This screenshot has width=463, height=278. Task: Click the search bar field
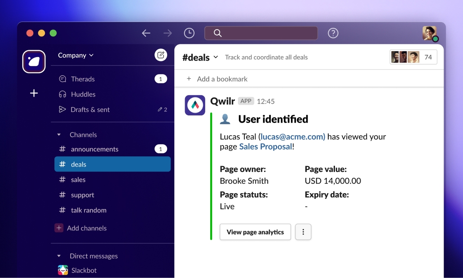pos(261,33)
